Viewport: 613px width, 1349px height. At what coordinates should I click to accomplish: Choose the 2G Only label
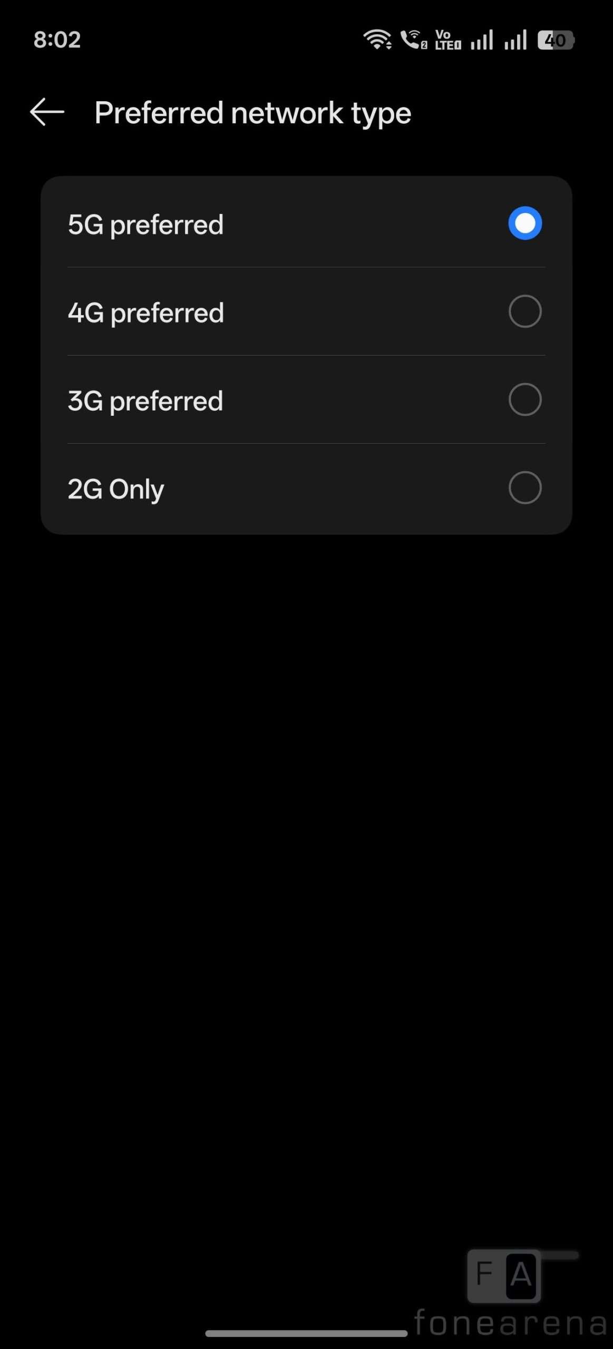tap(116, 490)
